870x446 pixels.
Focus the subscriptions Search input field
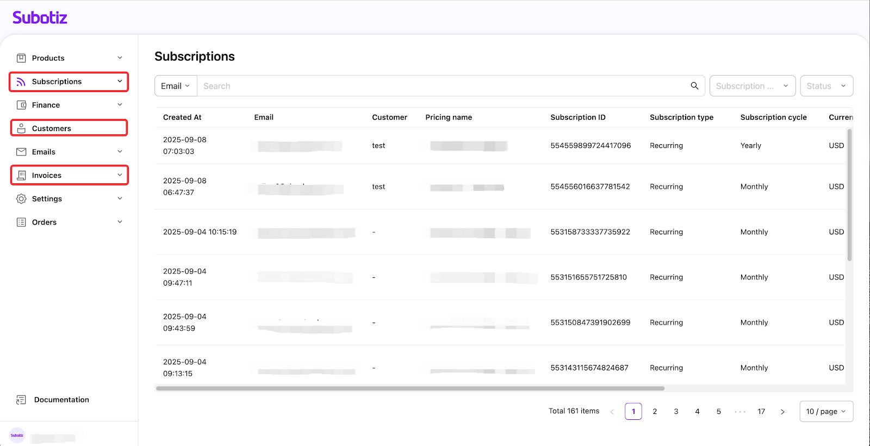click(x=443, y=86)
